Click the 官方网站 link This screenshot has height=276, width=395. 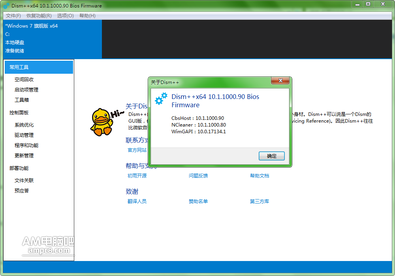137,150
